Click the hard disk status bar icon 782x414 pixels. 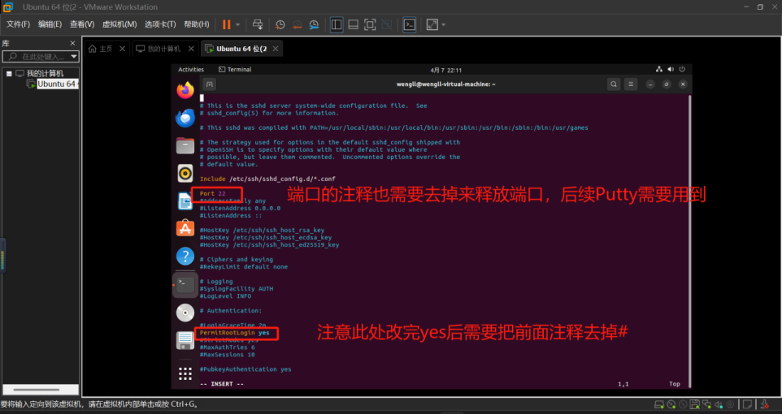coord(658,404)
